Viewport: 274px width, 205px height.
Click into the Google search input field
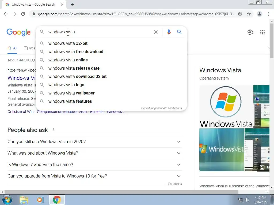[x=100, y=32]
